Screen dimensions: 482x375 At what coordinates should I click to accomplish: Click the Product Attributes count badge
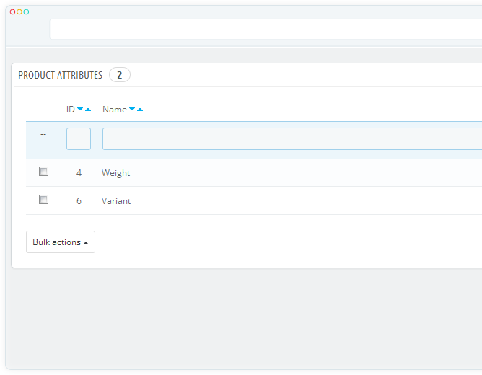120,75
